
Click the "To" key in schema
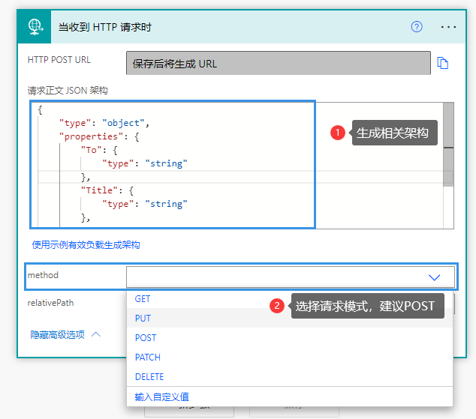pos(91,150)
